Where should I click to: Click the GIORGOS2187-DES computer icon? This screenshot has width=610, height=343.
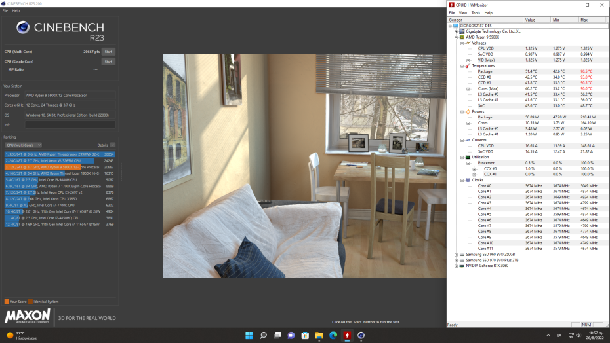coord(456,26)
